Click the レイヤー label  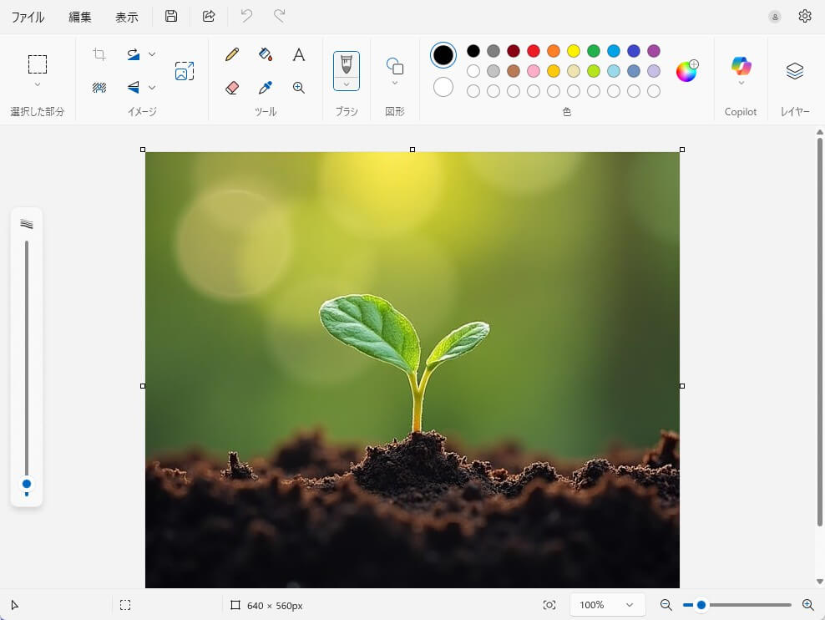(x=795, y=112)
